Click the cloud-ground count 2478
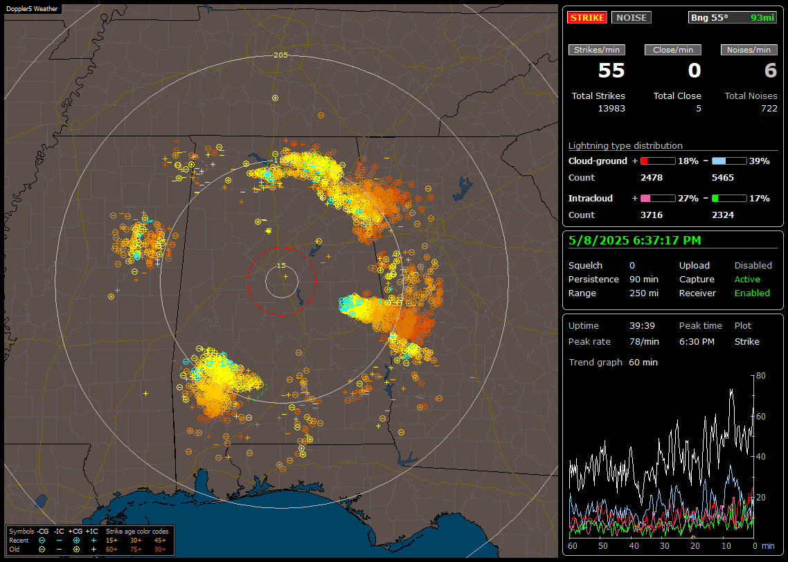788x562 pixels. point(652,178)
